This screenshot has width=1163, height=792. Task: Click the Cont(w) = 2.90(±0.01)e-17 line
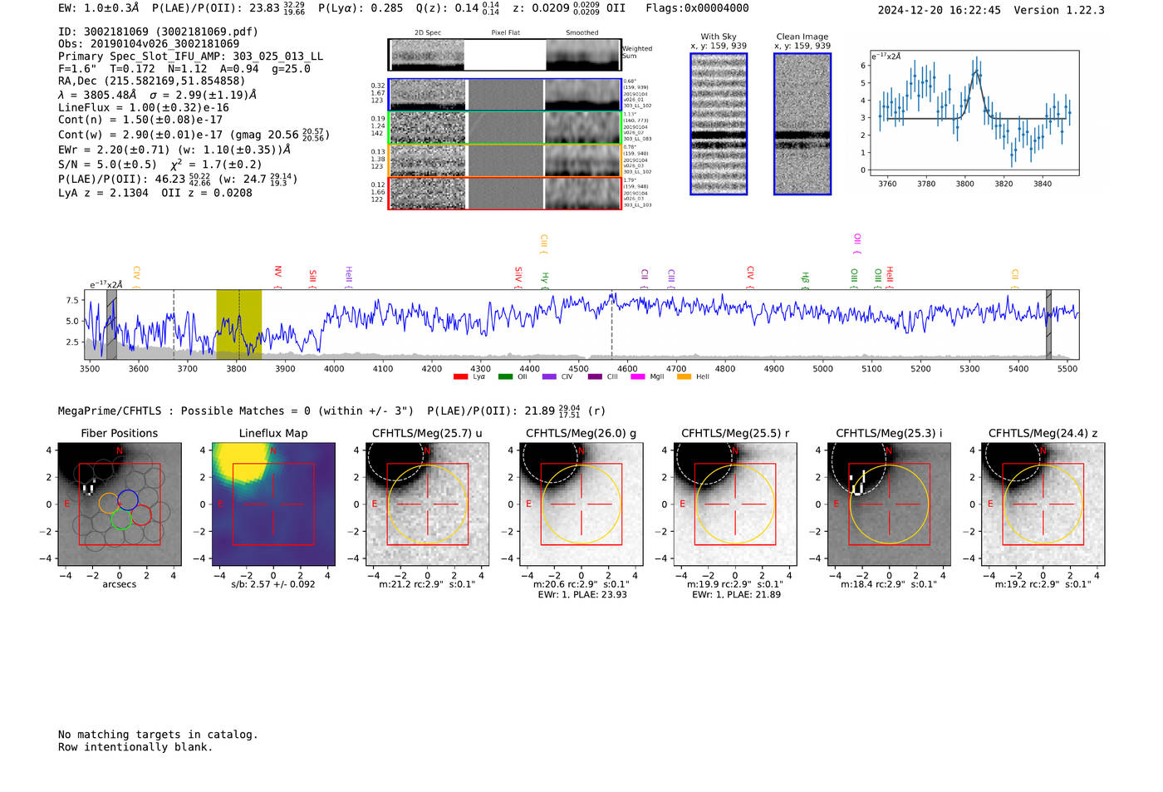(x=194, y=134)
